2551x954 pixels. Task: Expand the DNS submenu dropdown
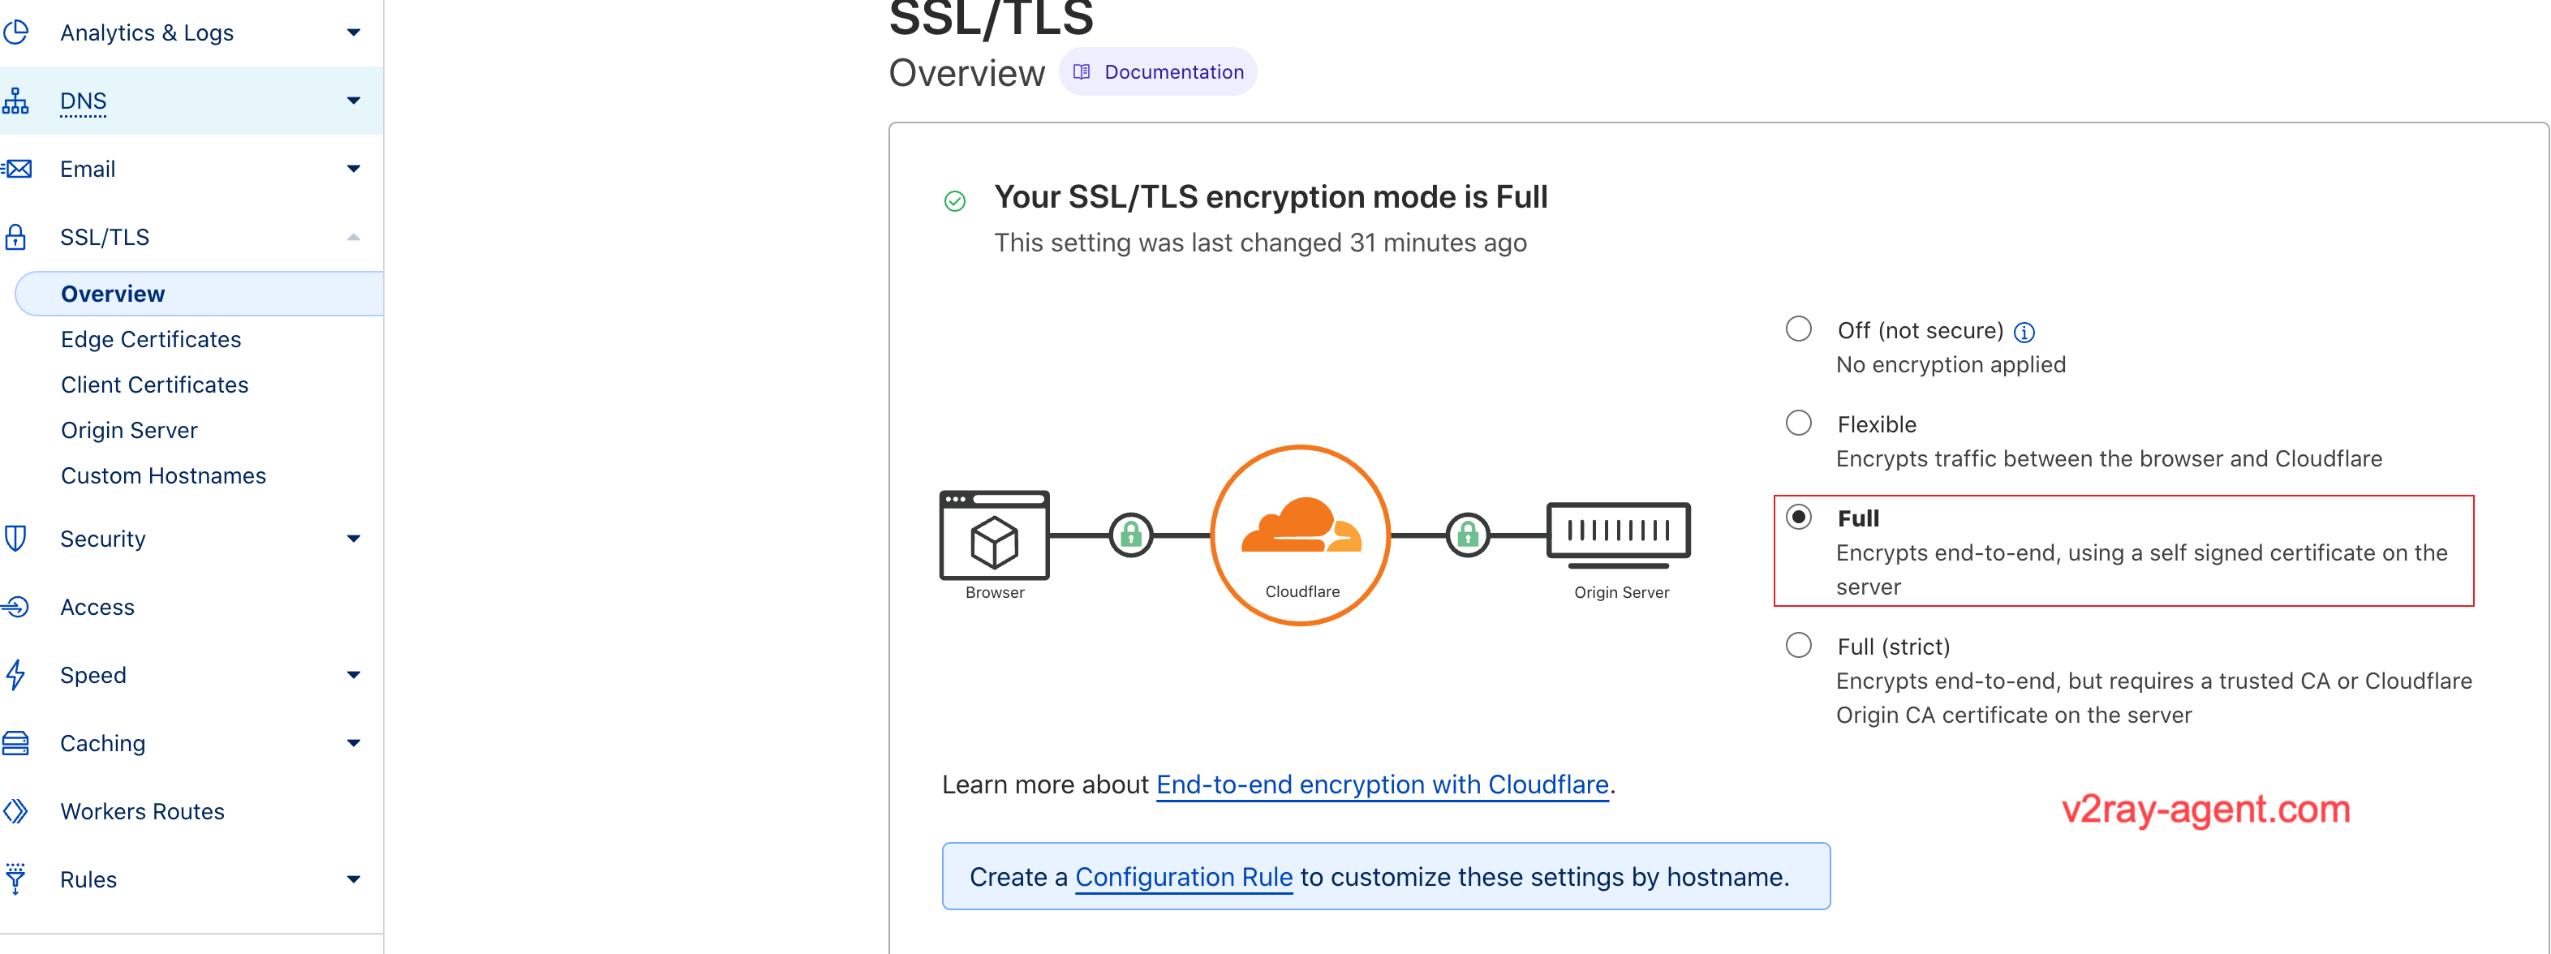tap(356, 99)
